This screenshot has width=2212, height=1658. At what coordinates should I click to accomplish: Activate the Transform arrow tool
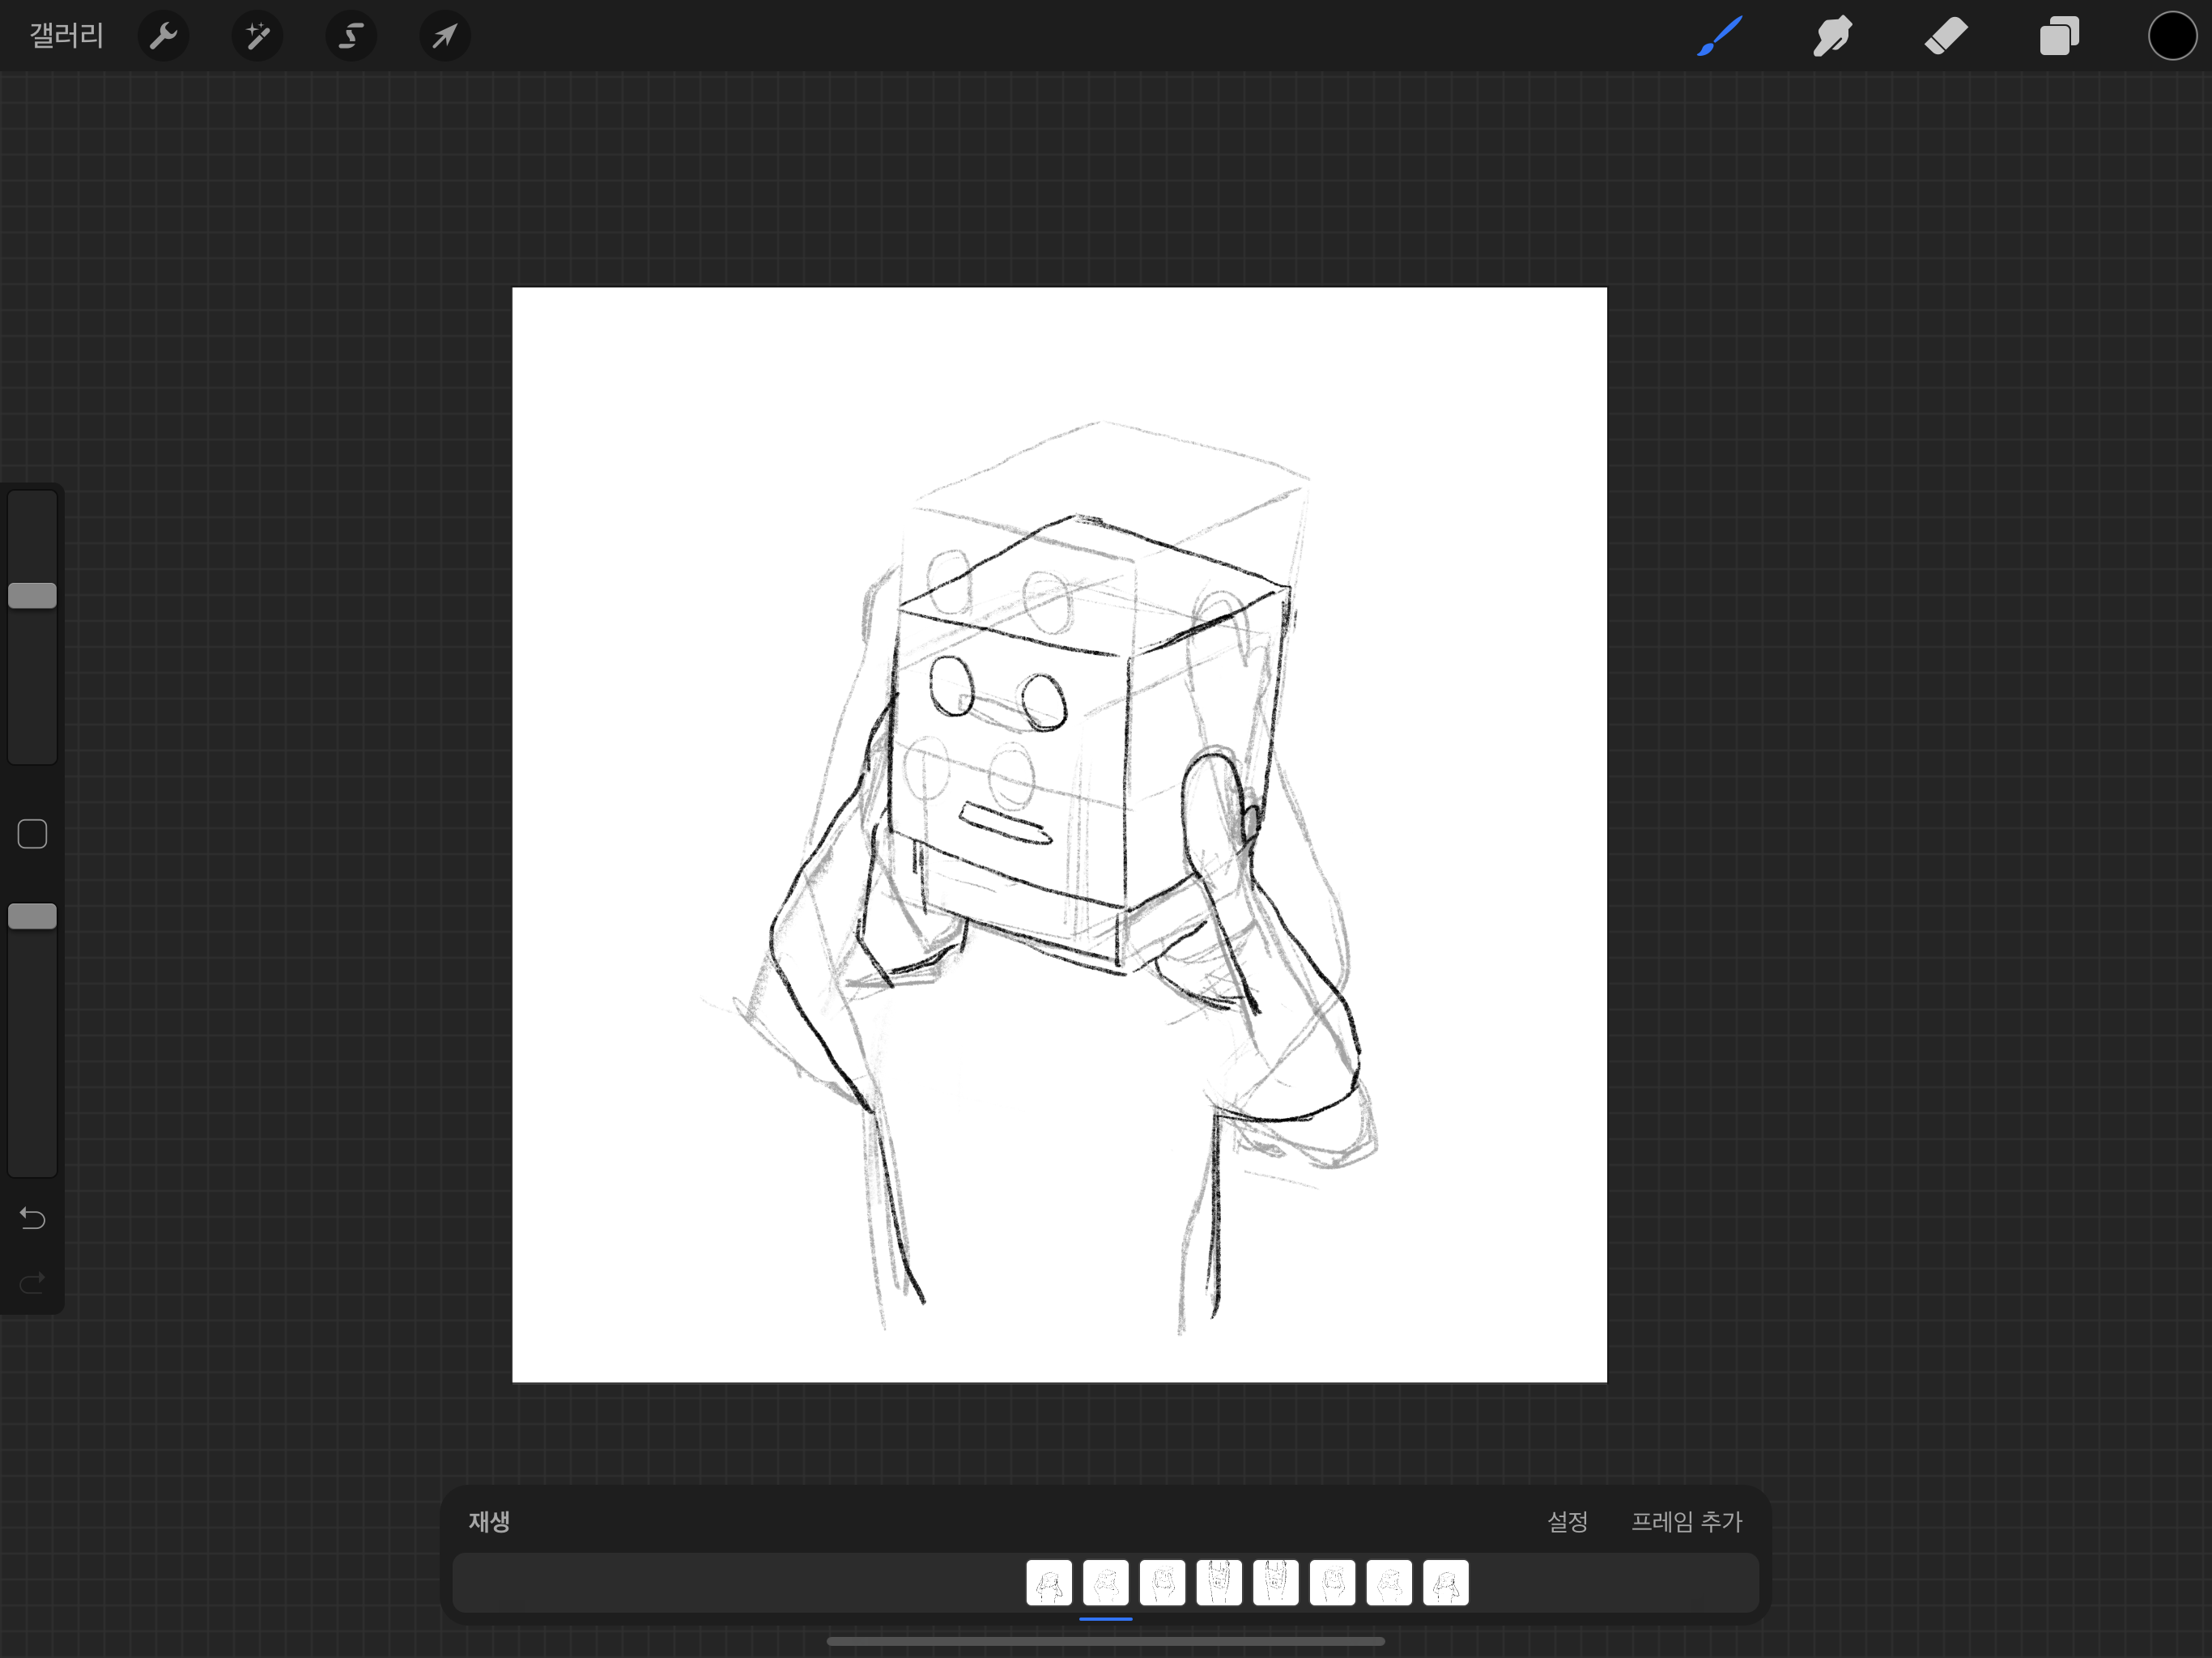click(x=444, y=37)
